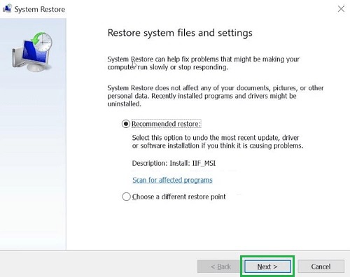Select Choose a different restore point radio
This screenshot has width=350, height=277.
click(x=126, y=197)
